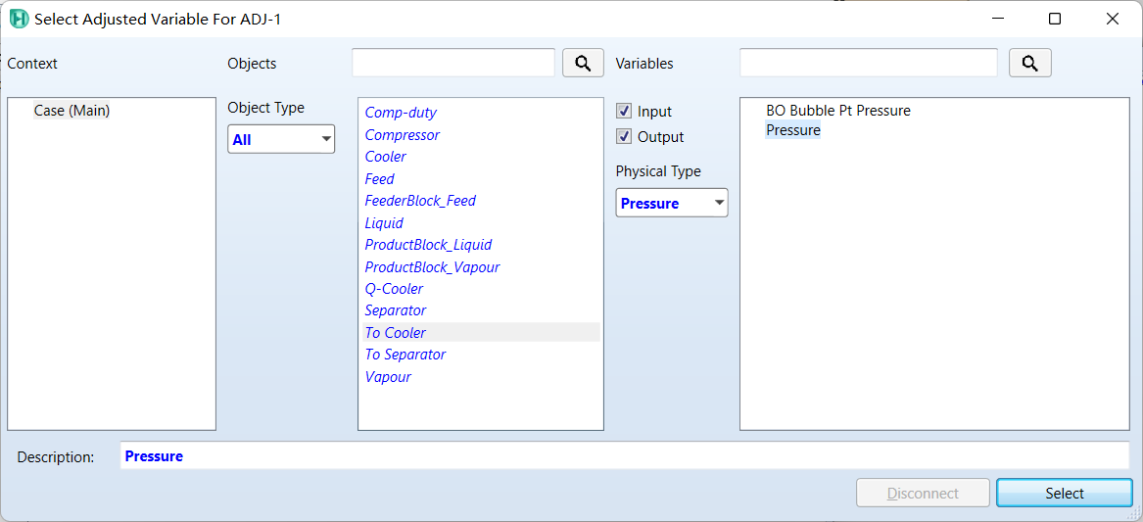Select FeederBlock_Feed in the objects list

[420, 201]
